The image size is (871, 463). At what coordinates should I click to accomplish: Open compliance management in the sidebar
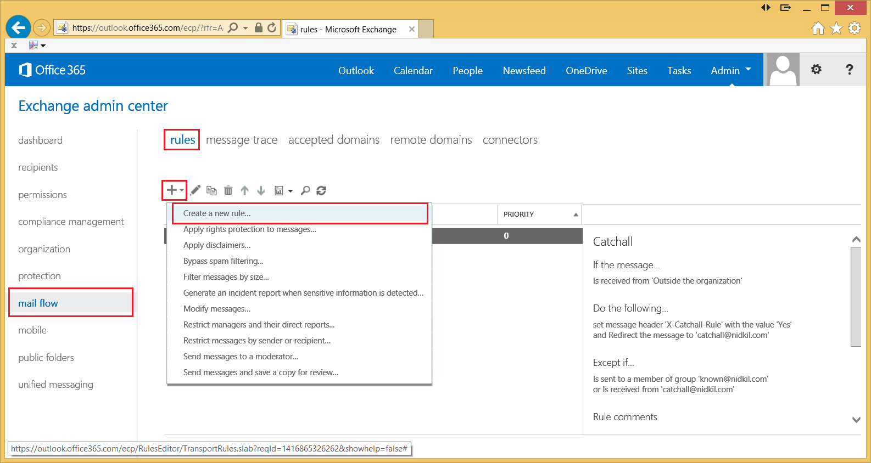[x=71, y=222]
